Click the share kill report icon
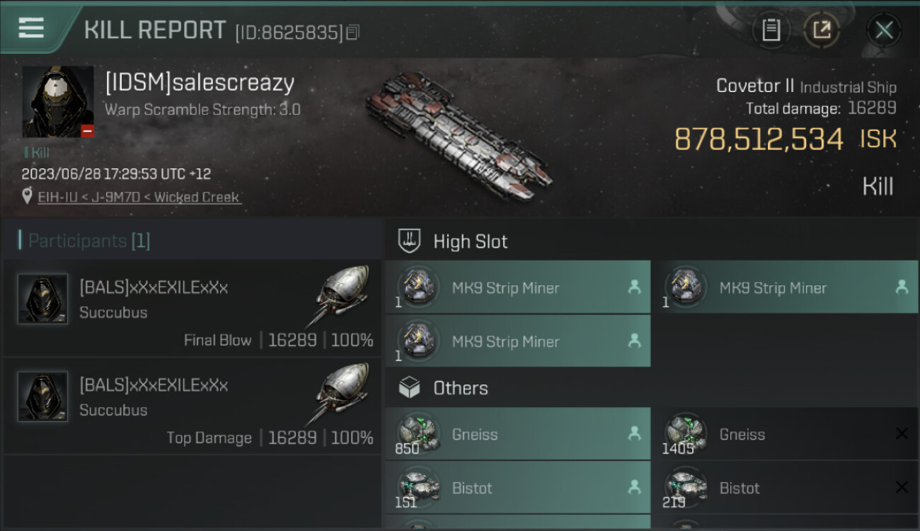The image size is (920, 531). point(821,30)
